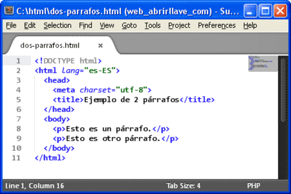The height and width of the screenshot is (194, 291).
Task: Click the text 'Esto es otro párrafo.'
Action: click(x=113, y=139)
